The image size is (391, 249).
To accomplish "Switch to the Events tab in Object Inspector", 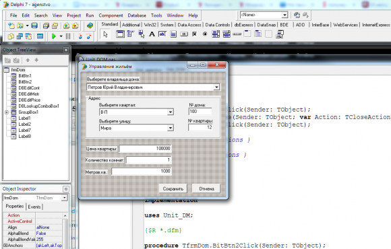I will (x=34, y=207).
